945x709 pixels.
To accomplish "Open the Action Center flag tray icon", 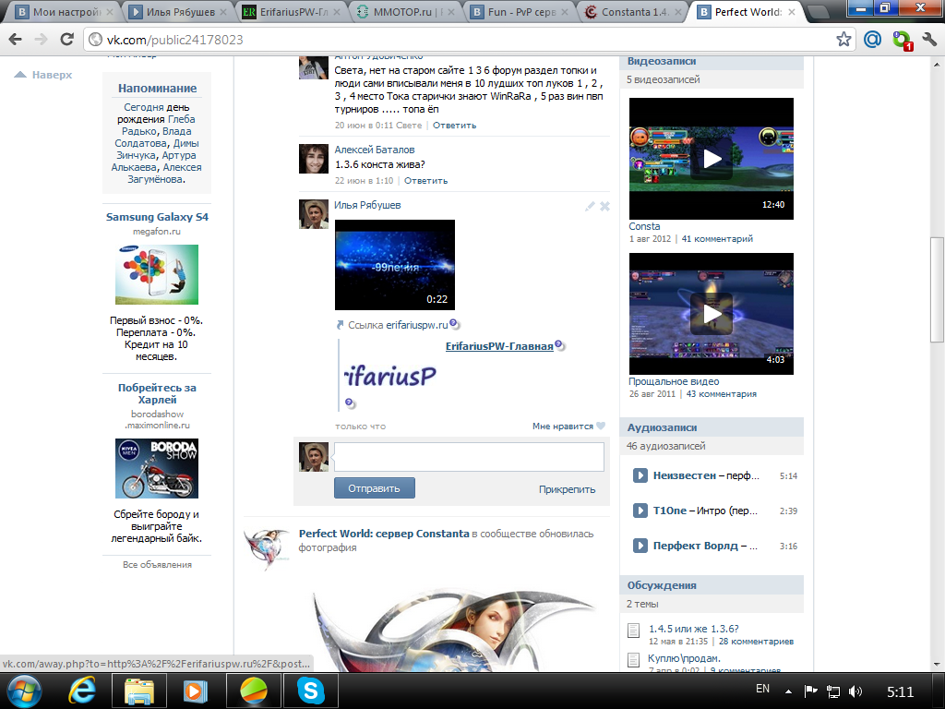I will coord(810,691).
